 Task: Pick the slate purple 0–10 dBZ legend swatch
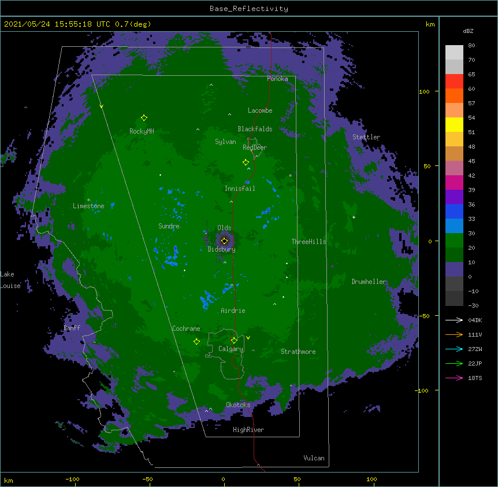pos(454,270)
